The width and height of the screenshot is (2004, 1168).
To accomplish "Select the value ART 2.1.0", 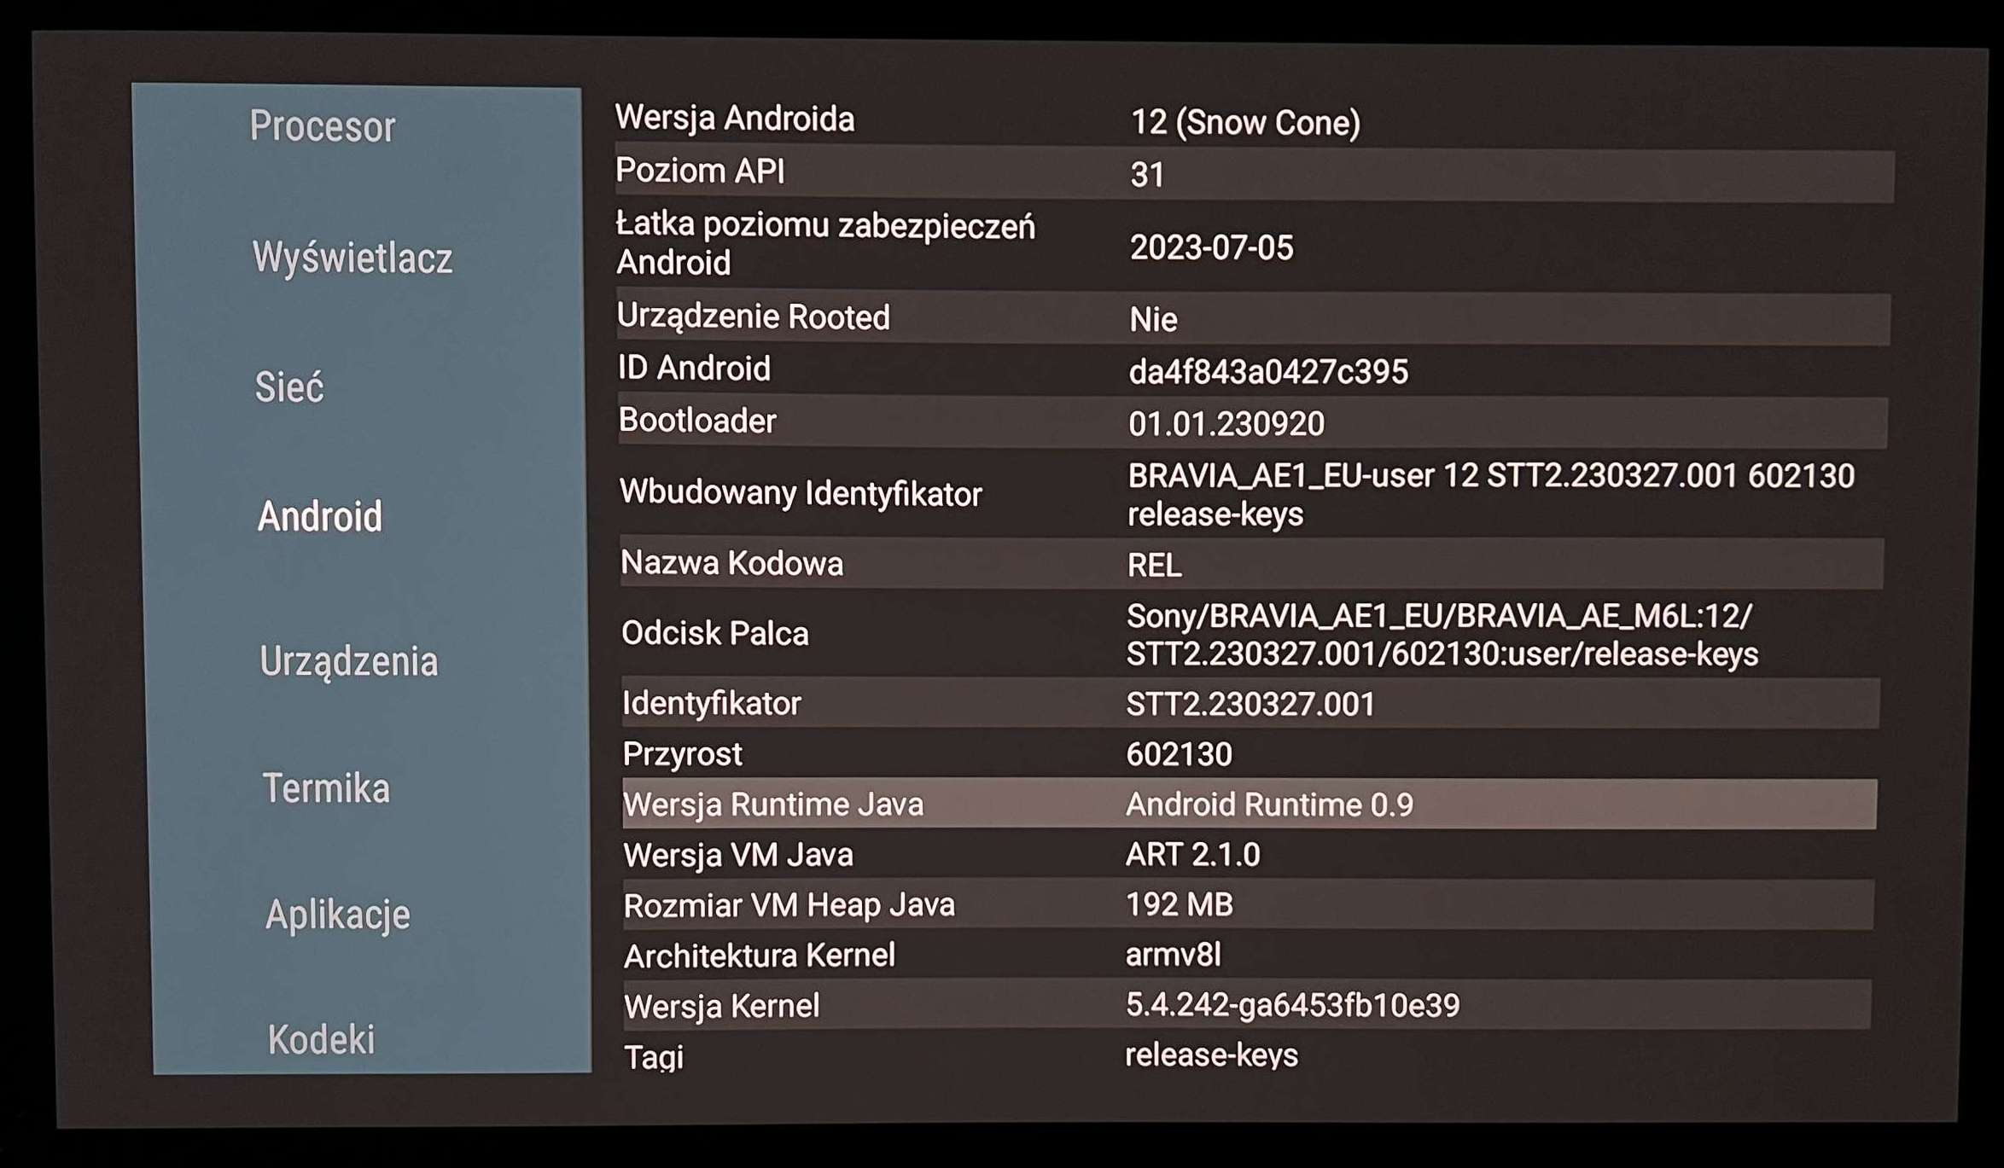I will tap(1192, 854).
